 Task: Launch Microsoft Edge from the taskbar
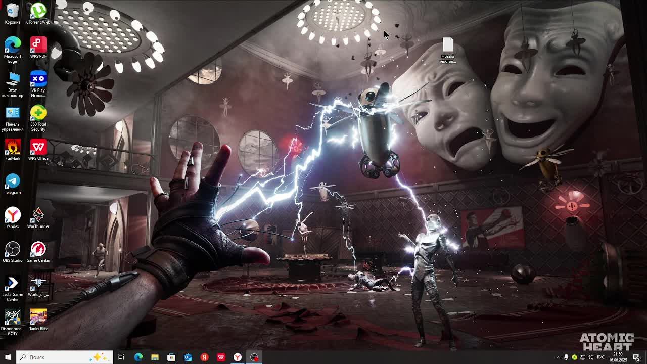pyautogui.click(x=138, y=357)
